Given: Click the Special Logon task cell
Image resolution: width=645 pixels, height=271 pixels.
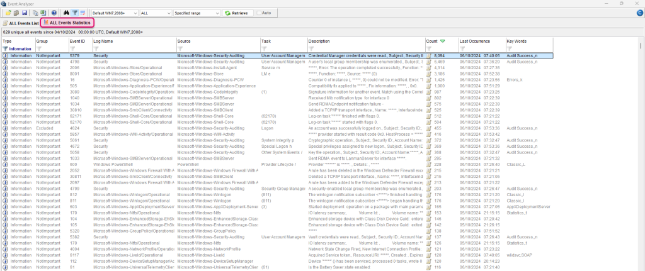Looking at the screenshot, I should point(277,146).
